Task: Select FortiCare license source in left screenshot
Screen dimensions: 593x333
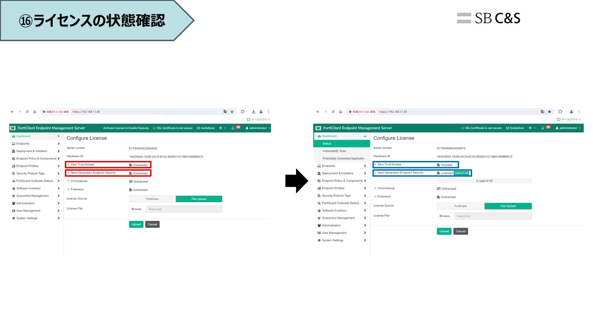Action: pyautogui.click(x=152, y=199)
